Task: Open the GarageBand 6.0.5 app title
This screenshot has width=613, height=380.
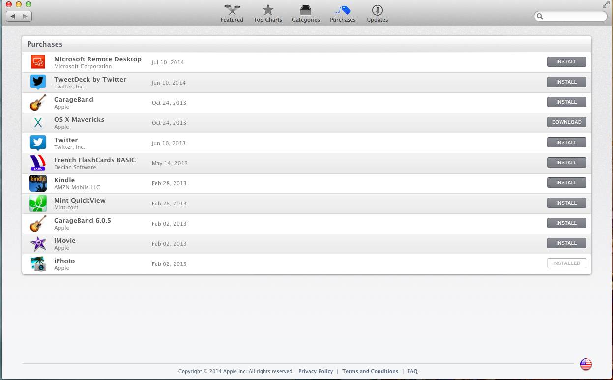Action: [83, 220]
